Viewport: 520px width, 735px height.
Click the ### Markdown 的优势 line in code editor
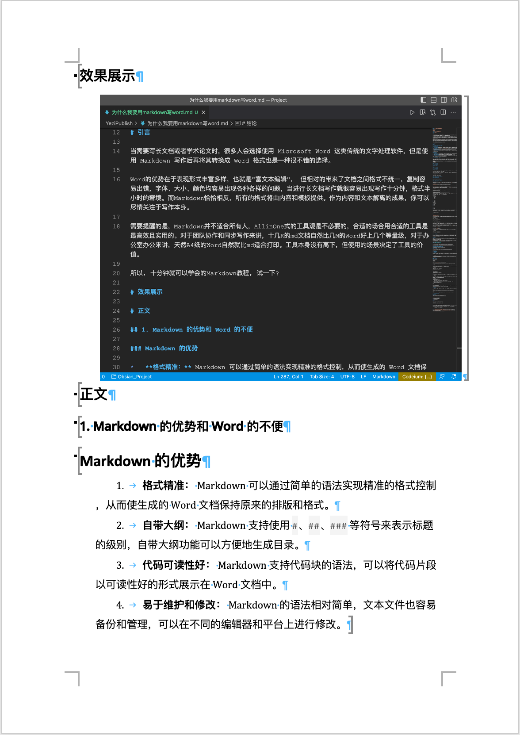pyautogui.click(x=164, y=348)
